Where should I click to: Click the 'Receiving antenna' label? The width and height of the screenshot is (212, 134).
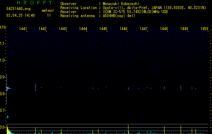tap(78, 16)
